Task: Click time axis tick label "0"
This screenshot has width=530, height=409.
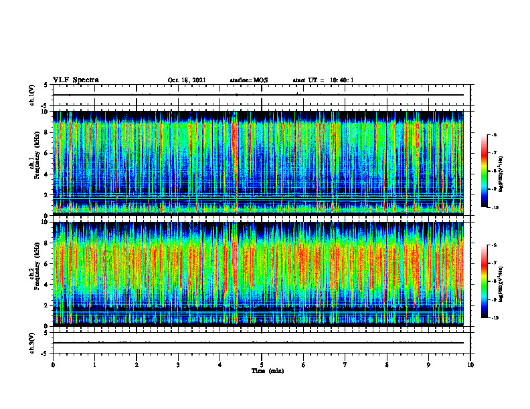Action: tap(53, 365)
